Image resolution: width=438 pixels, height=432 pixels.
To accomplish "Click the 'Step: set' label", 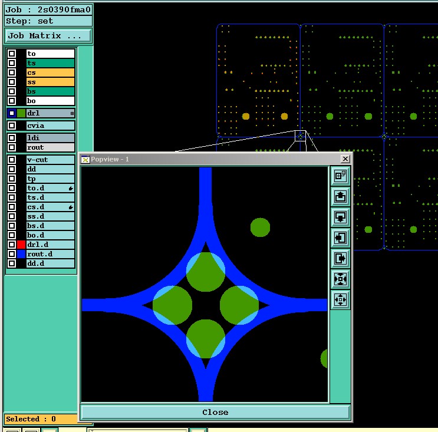I will (x=48, y=21).
